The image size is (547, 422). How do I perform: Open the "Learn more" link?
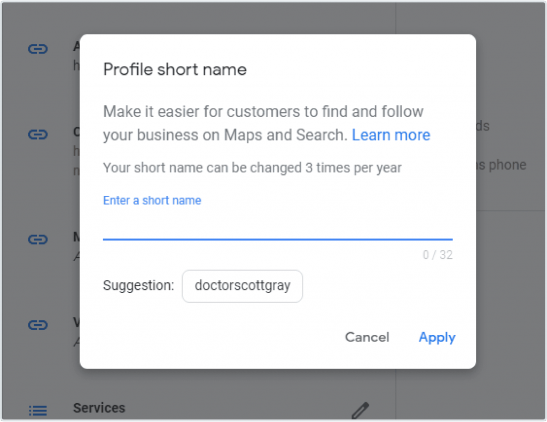click(390, 135)
